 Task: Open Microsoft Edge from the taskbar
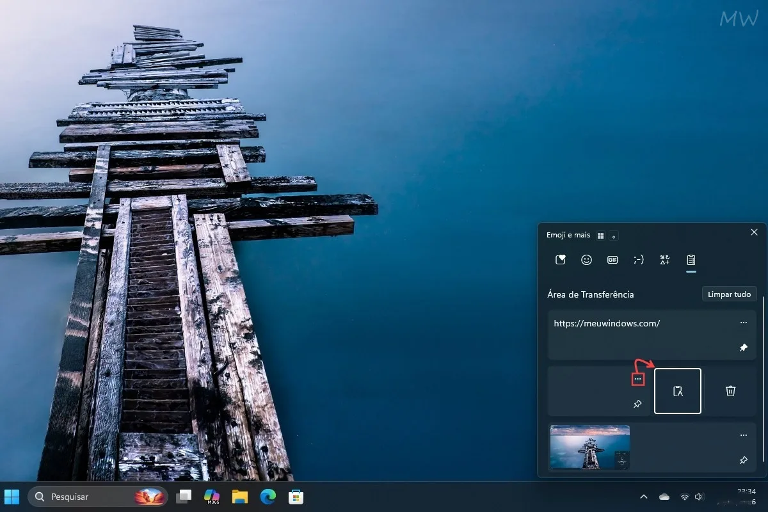point(268,496)
